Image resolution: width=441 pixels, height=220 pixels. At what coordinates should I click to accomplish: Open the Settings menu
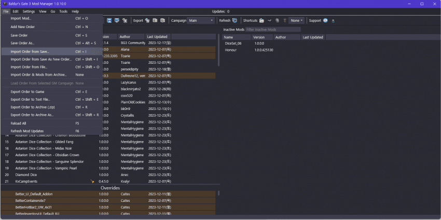point(29,11)
